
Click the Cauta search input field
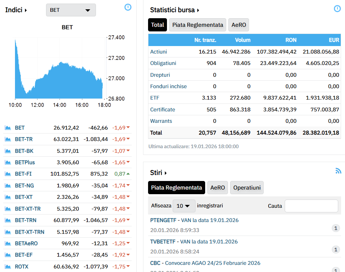pos(311,206)
